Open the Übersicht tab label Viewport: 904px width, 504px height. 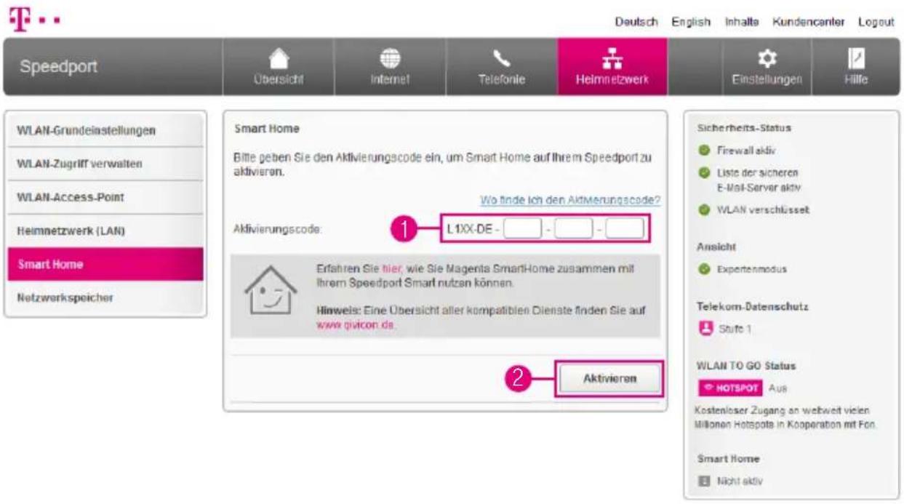[280, 81]
